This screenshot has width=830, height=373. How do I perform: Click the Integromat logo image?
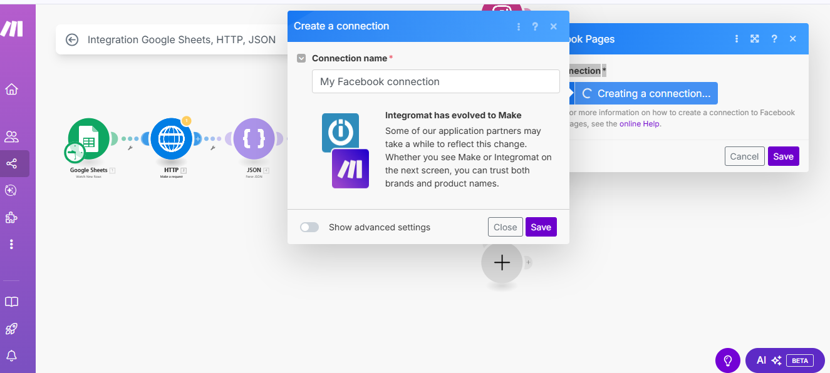pyautogui.click(x=340, y=133)
